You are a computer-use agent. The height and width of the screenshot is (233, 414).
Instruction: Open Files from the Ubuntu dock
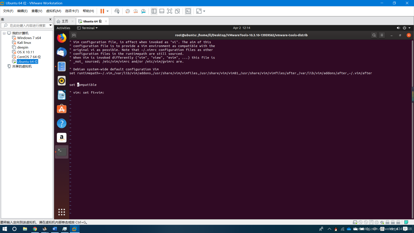pyautogui.click(x=61, y=67)
